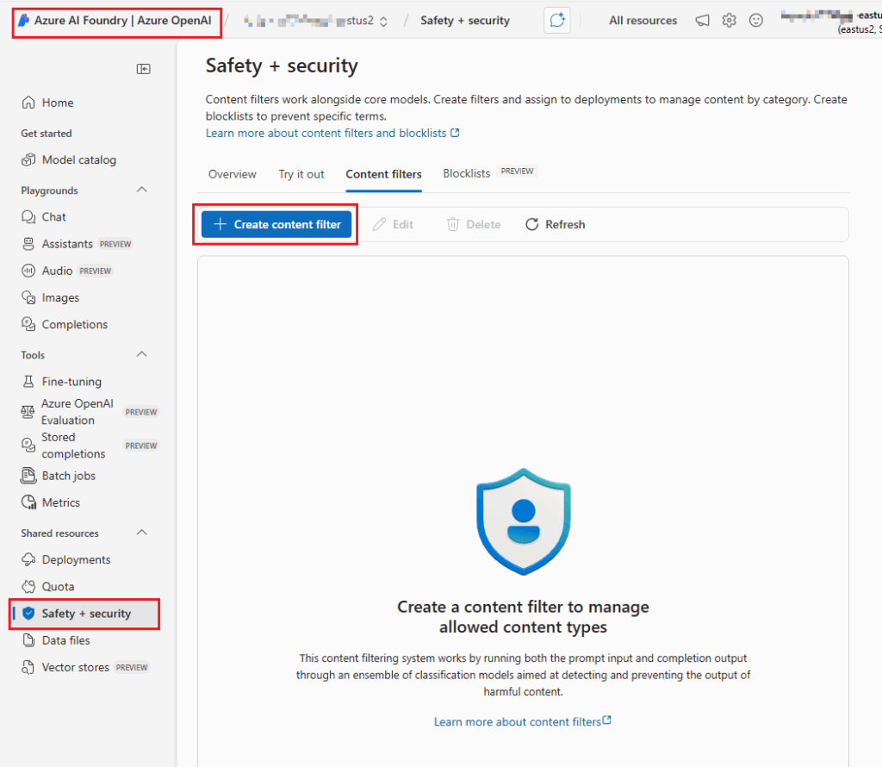Open announcements megaphone icon

[702, 21]
